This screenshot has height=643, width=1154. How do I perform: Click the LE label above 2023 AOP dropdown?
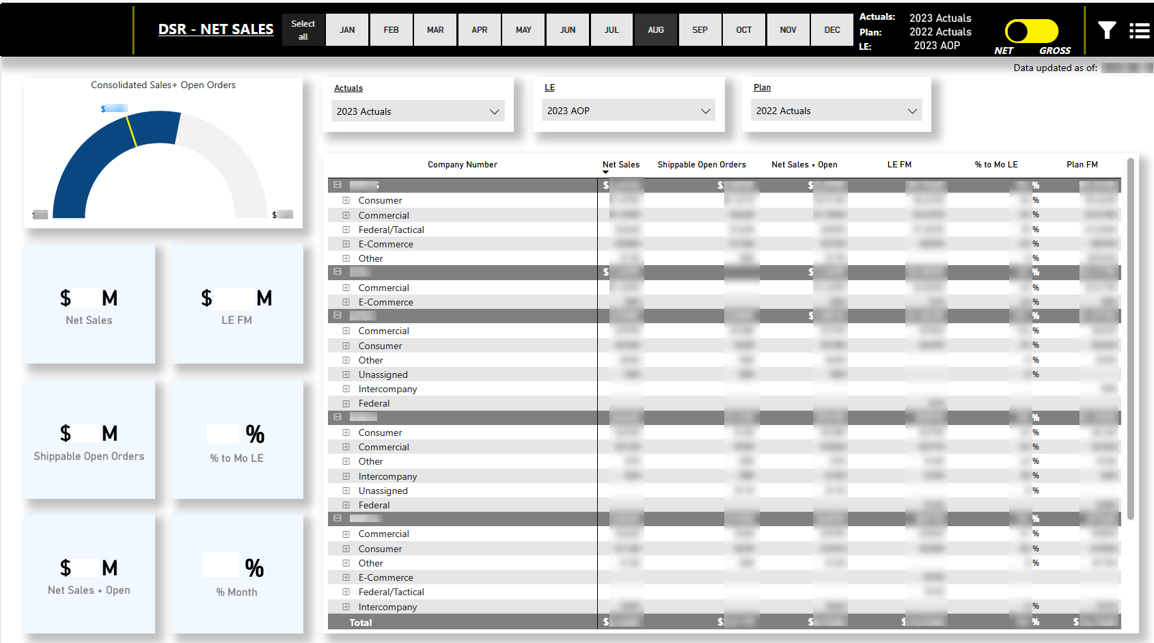coord(549,87)
